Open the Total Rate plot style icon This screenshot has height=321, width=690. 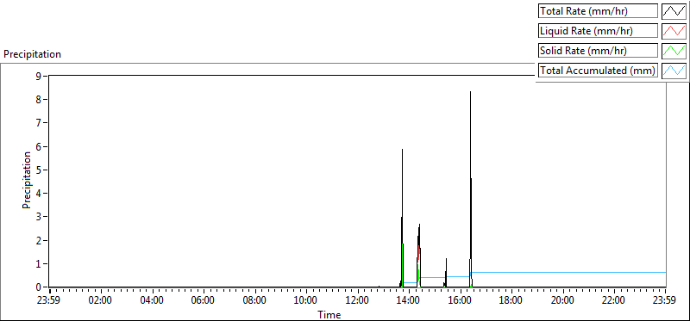tap(674, 11)
